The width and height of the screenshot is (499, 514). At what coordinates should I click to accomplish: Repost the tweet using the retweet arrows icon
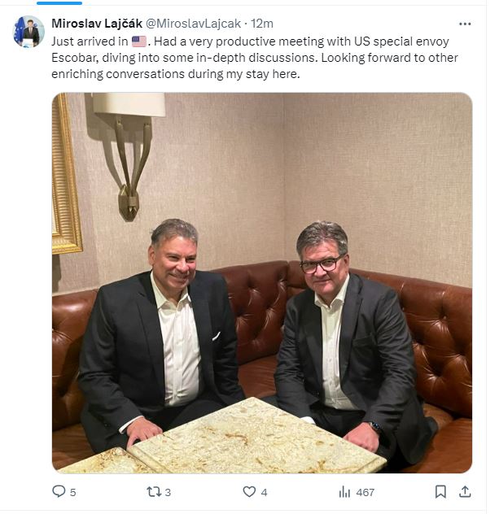click(154, 492)
